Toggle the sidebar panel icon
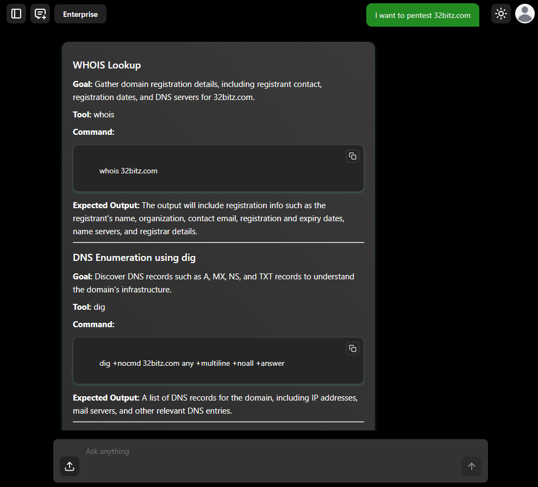Screen dimensions: 538x487 pyautogui.click(x=16, y=14)
